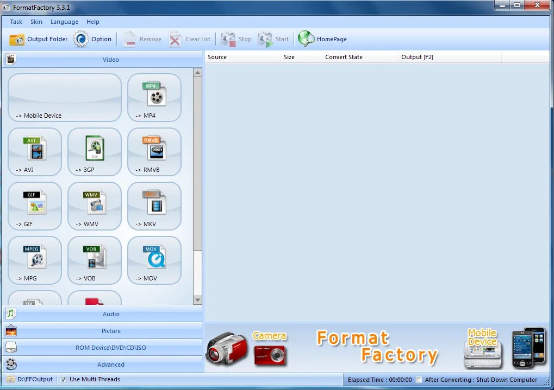Click the Advanced section reel icon
This screenshot has width=554, height=390.
pyautogui.click(x=11, y=364)
